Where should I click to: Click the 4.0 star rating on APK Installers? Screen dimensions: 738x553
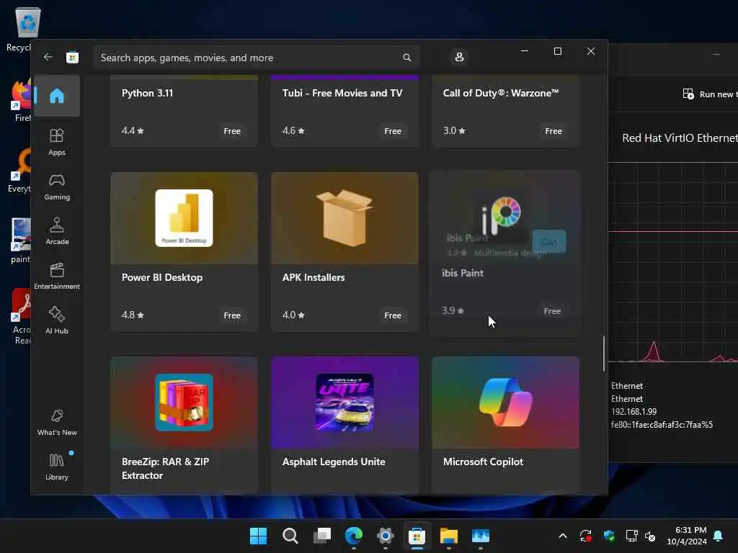pyautogui.click(x=293, y=315)
